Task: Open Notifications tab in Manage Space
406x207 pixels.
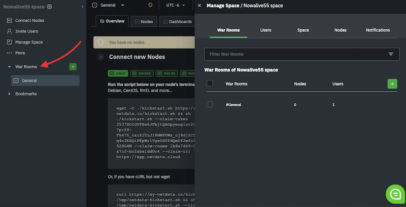Action: coord(378,30)
